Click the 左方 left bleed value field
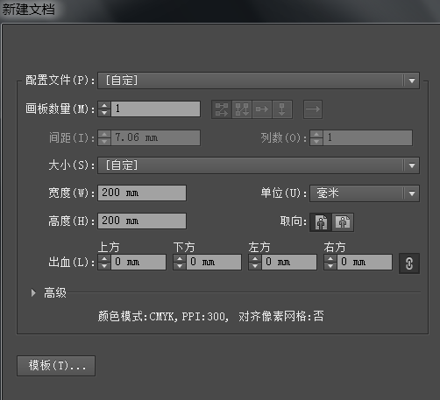This screenshot has width=440, height=400. [289, 262]
